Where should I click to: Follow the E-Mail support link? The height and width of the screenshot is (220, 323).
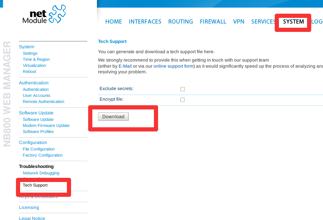(x=125, y=66)
